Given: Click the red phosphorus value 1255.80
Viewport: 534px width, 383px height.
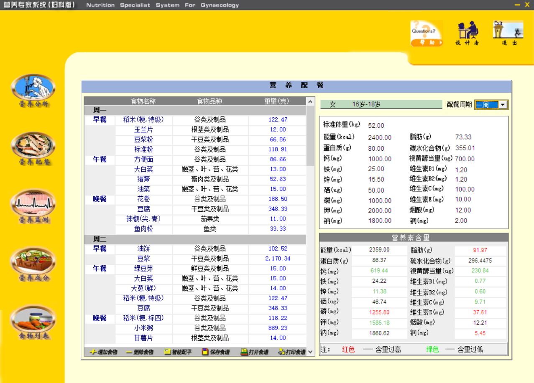Looking at the screenshot, I should 379,312.
